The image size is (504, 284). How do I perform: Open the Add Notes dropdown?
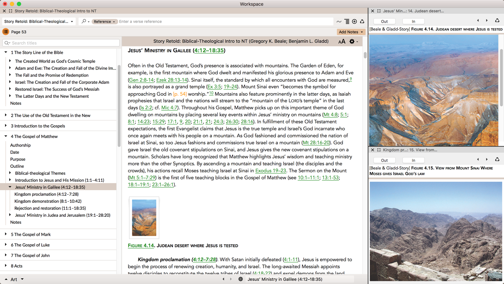click(x=351, y=32)
